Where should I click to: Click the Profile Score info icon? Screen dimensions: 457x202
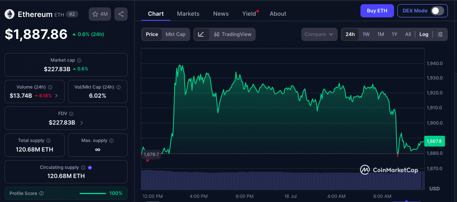(41, 193)
